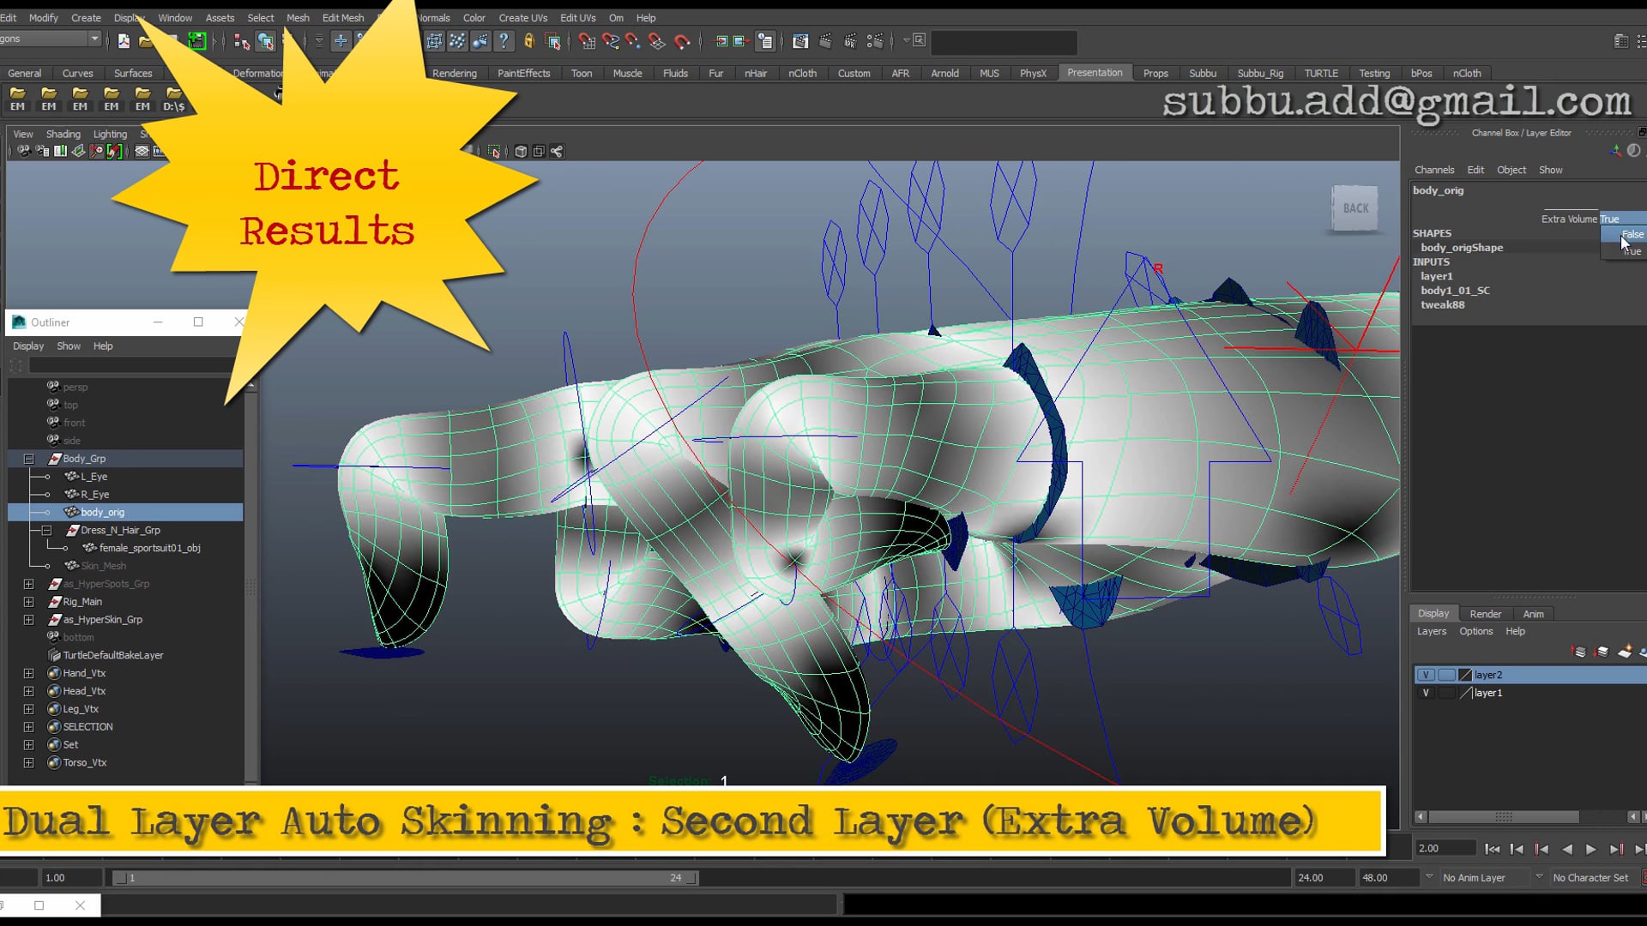
Task: Click camera attributes icon in viewport toolbar
Action: (x=42, y=151)
